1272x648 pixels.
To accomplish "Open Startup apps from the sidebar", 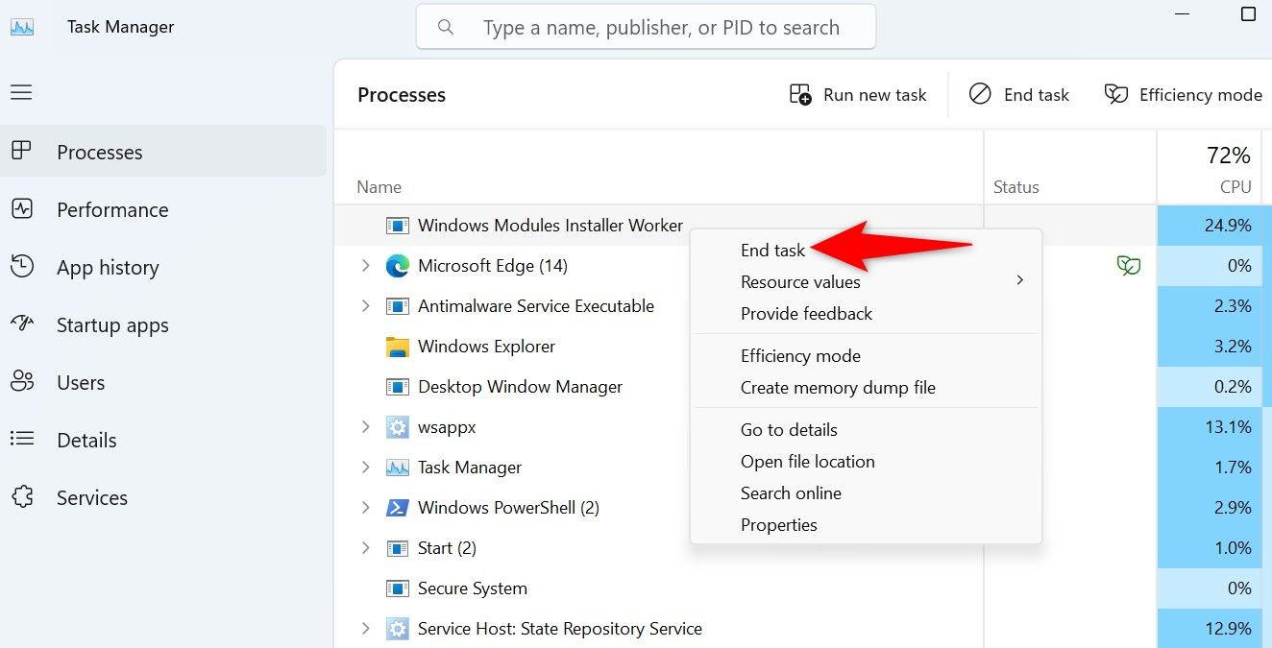I will point(113,324).
